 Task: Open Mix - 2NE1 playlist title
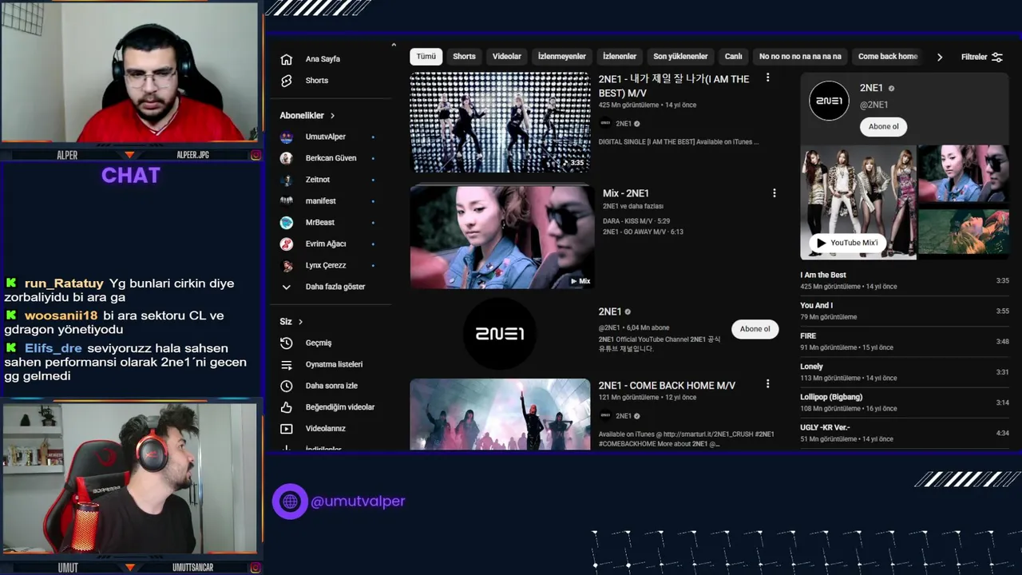[626, 193]
